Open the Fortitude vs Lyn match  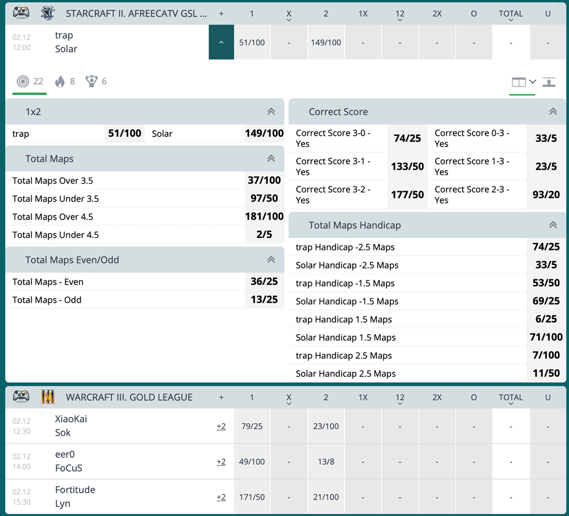pos(75,497)
